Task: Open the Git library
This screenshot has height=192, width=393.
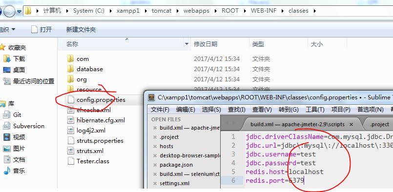Action: click(12, 115)
